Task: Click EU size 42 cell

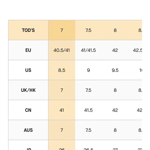Action: coord(115,50)
